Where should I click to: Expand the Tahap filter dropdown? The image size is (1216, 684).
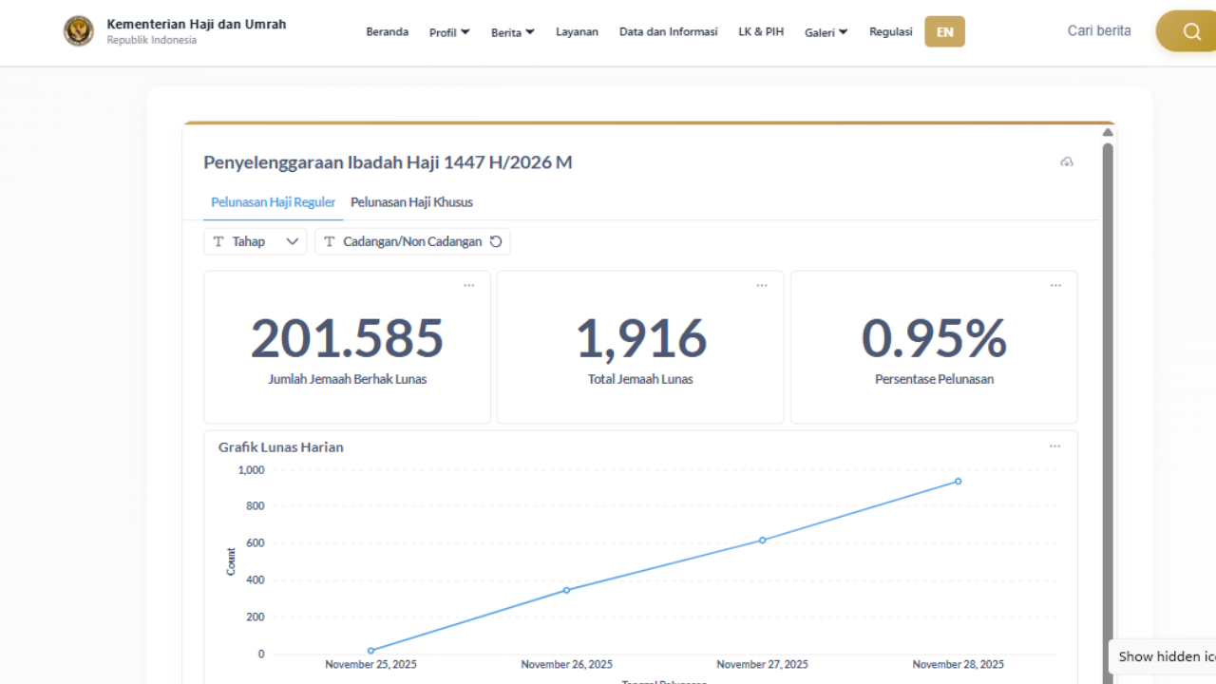(x=293, y=241)
